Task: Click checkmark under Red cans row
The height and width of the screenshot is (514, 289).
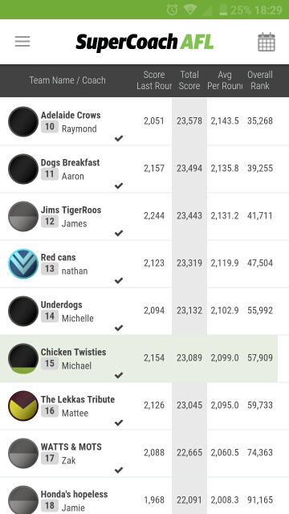Action: [x=119, y=280]
